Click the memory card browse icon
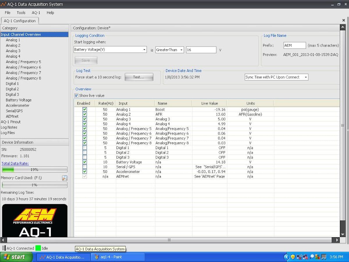The width and height of the screenshot is (349, 262). 65,178
